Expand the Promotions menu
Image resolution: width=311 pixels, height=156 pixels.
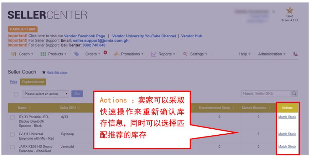coord(132,54)
